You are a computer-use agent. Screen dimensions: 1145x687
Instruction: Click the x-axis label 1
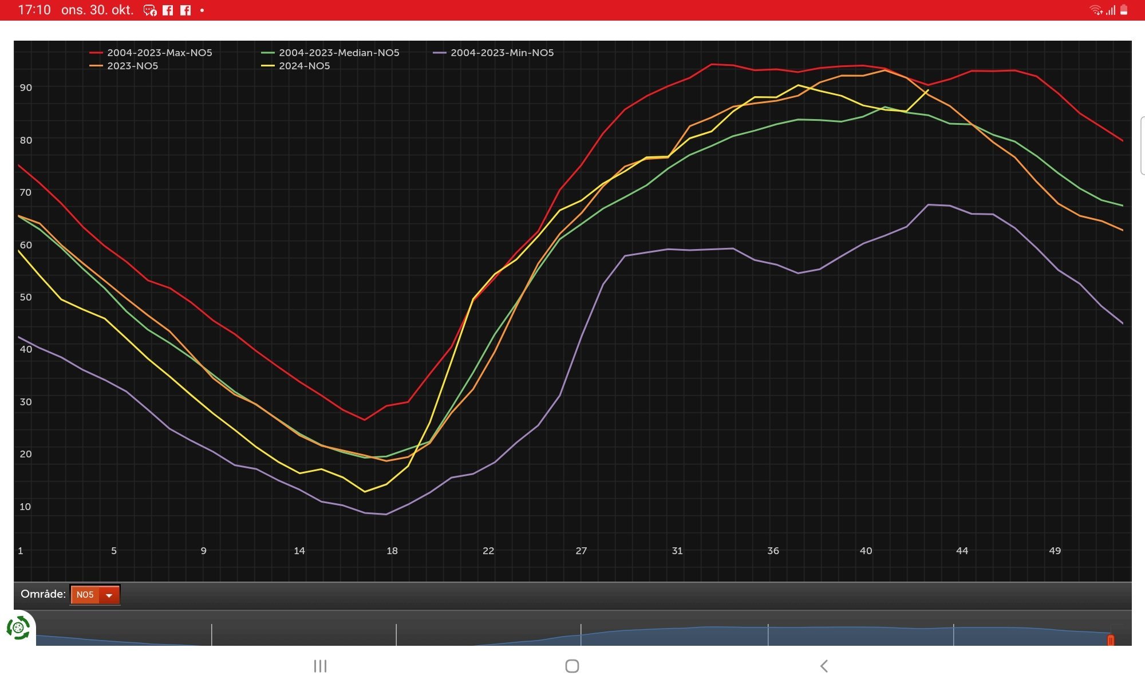[21, 551]
